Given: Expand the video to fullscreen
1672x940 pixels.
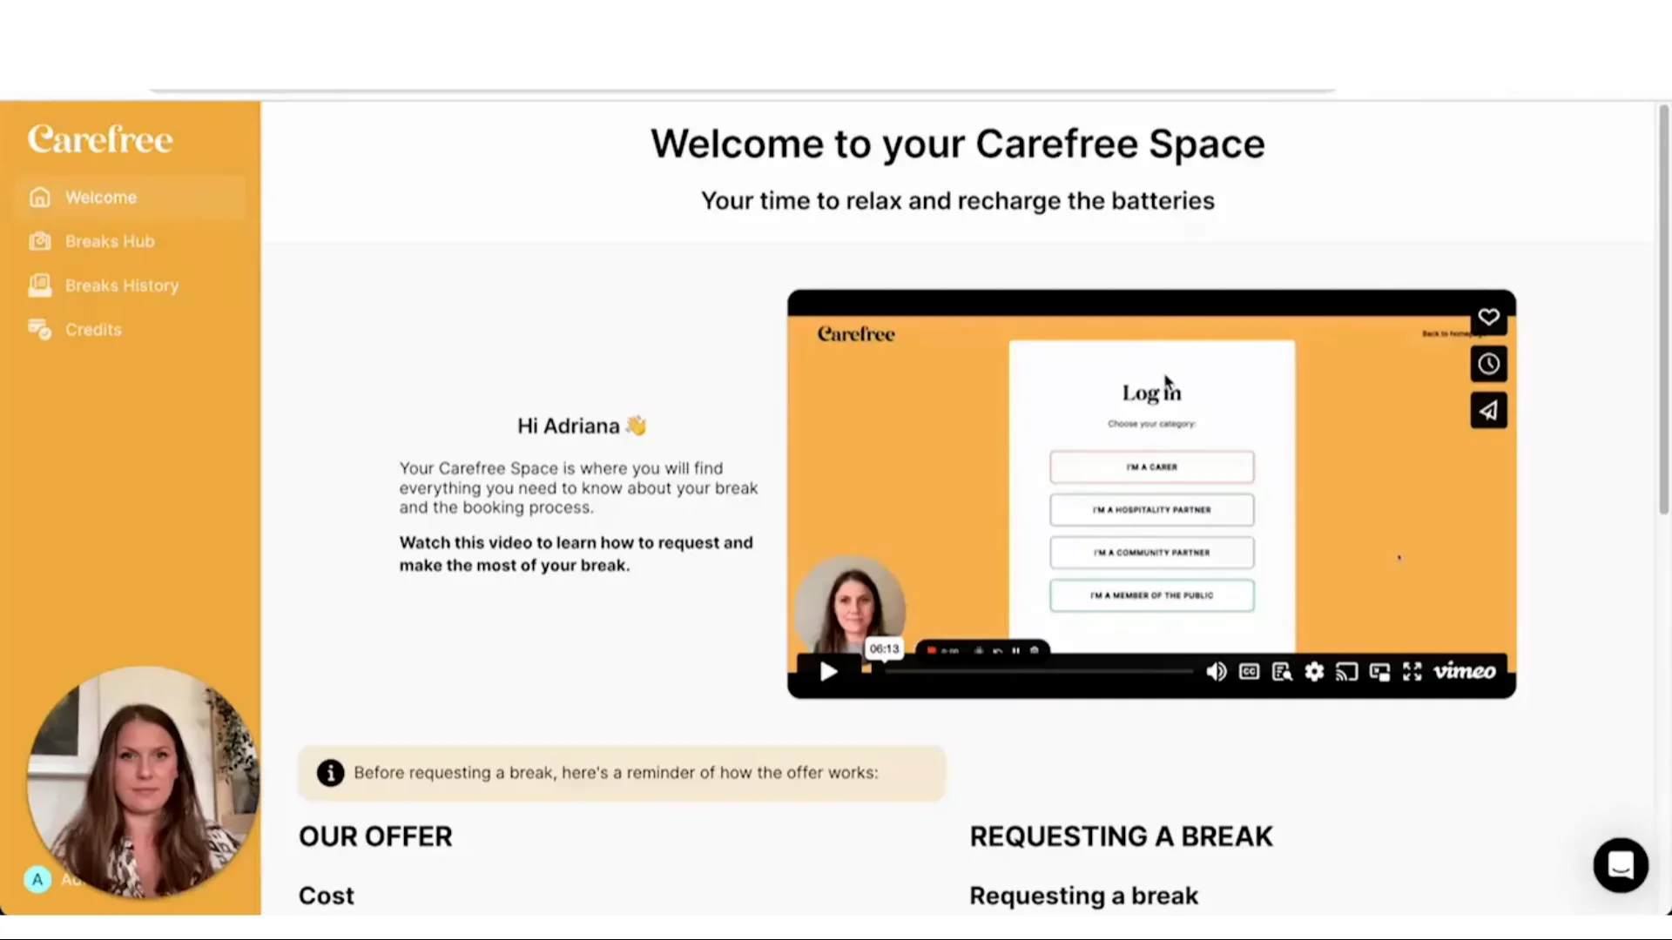Looking at the screenshot, I should point(1411,671).
